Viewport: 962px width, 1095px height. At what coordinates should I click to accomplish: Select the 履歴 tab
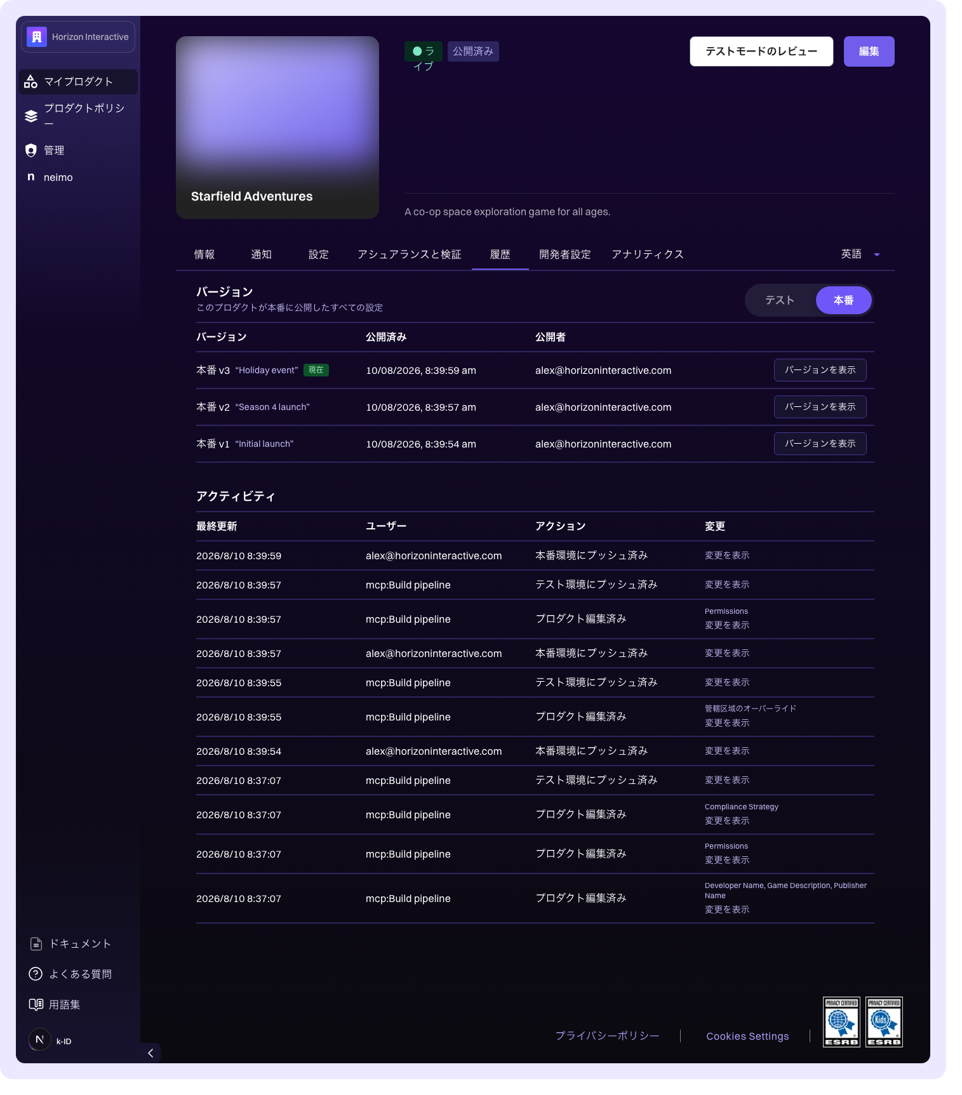(500, 255)
